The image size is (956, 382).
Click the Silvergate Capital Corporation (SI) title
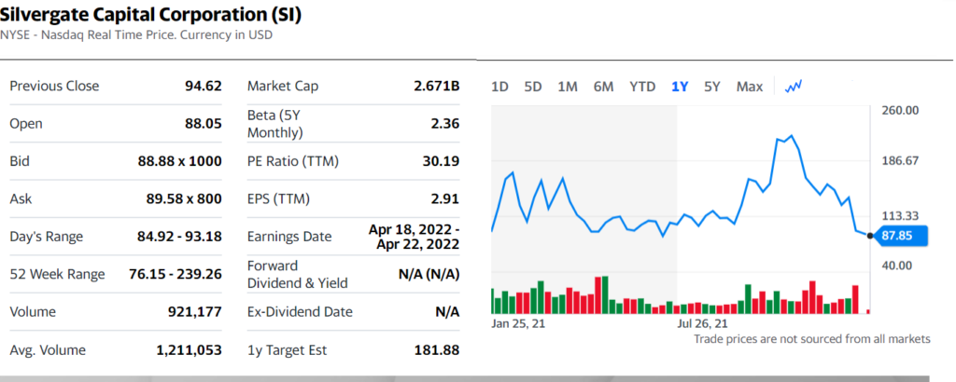(150, 15)
